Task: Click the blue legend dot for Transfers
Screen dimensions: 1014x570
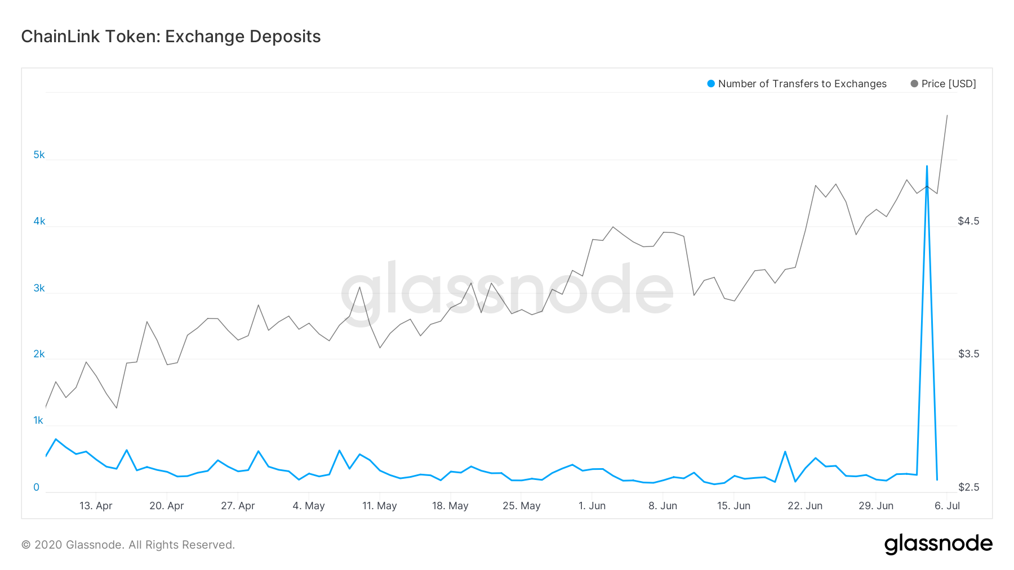Action: [x=711, y=84]
